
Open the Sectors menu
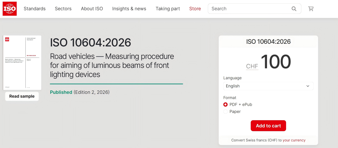[x=63, y=9]
